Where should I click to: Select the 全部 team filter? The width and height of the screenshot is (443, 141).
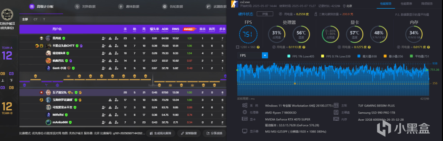point(25,19)
